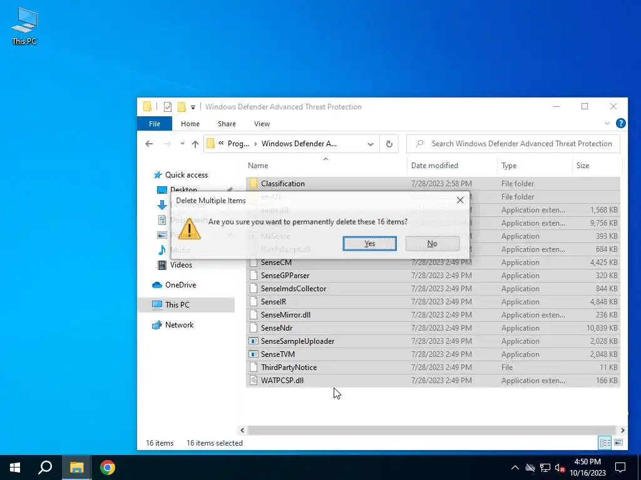641x480 pixels.
Task: Select This PC in navigation pane
Action: [x=186, y=305]
